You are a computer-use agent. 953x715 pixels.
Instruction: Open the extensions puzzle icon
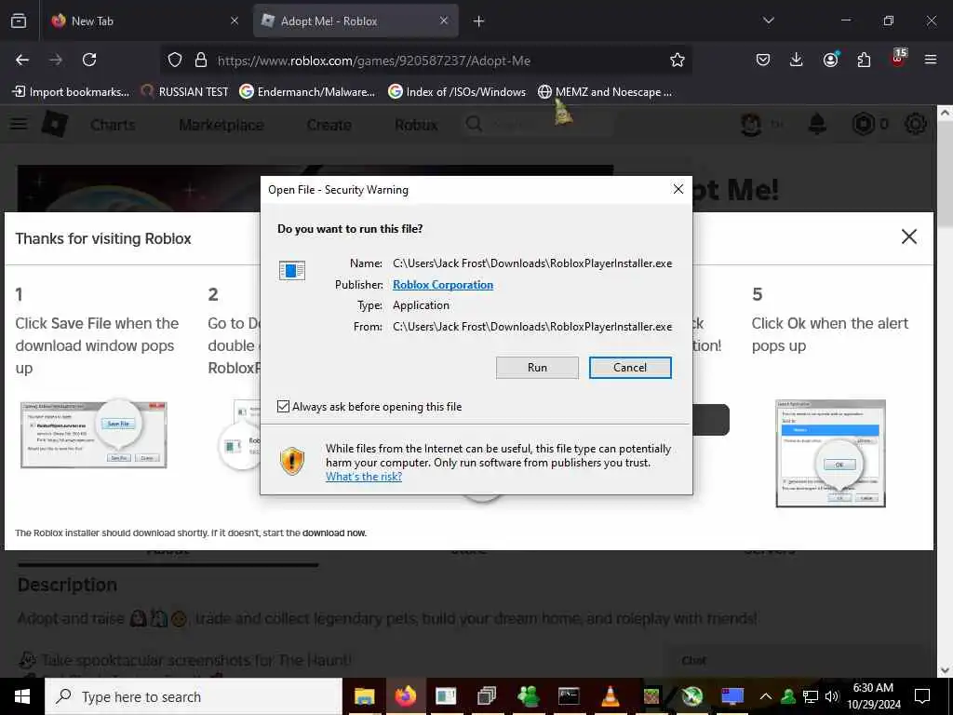tap(864, 60)
